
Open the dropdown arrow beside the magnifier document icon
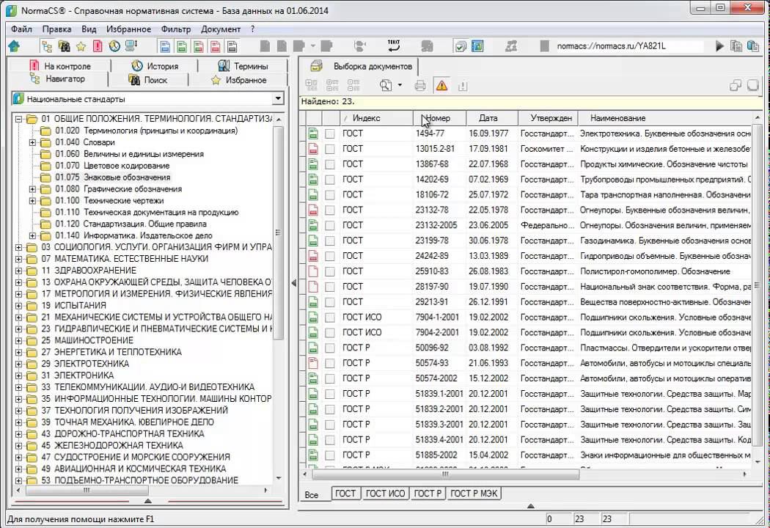click(400, 86)
